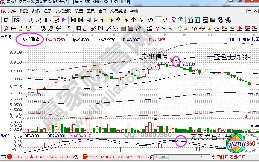The width and height of the screenshot is (259, 162).
Task: Open the period 日 dropdown arrow
Action: [10, 20]
